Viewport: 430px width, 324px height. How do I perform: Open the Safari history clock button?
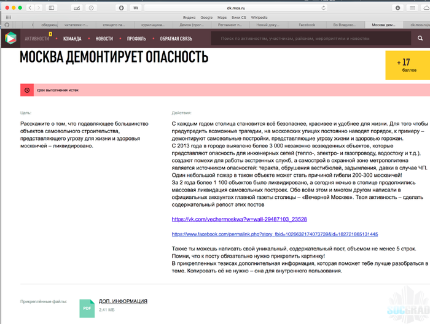pos(92,7)
